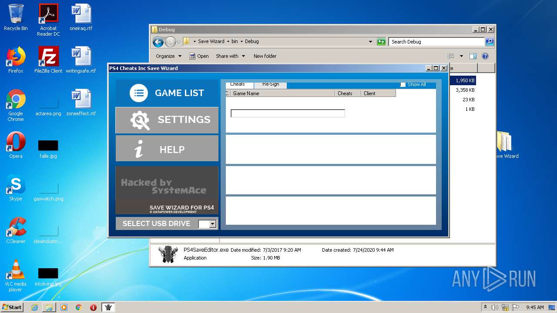This screenshot has width=557, height=313.
Task: Expand the Select USB Drive dropdown
Action: point(212,224)
